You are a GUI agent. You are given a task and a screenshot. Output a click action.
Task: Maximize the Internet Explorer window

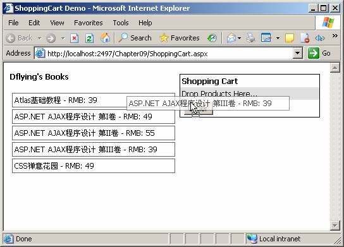click(324, 8)
